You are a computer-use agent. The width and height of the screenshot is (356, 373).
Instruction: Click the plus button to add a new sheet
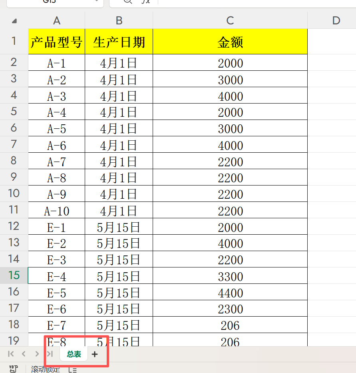click(x=95, y=354)
